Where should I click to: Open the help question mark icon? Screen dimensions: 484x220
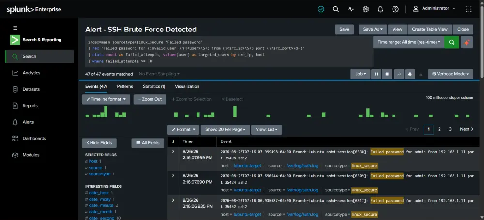point(395,9)
